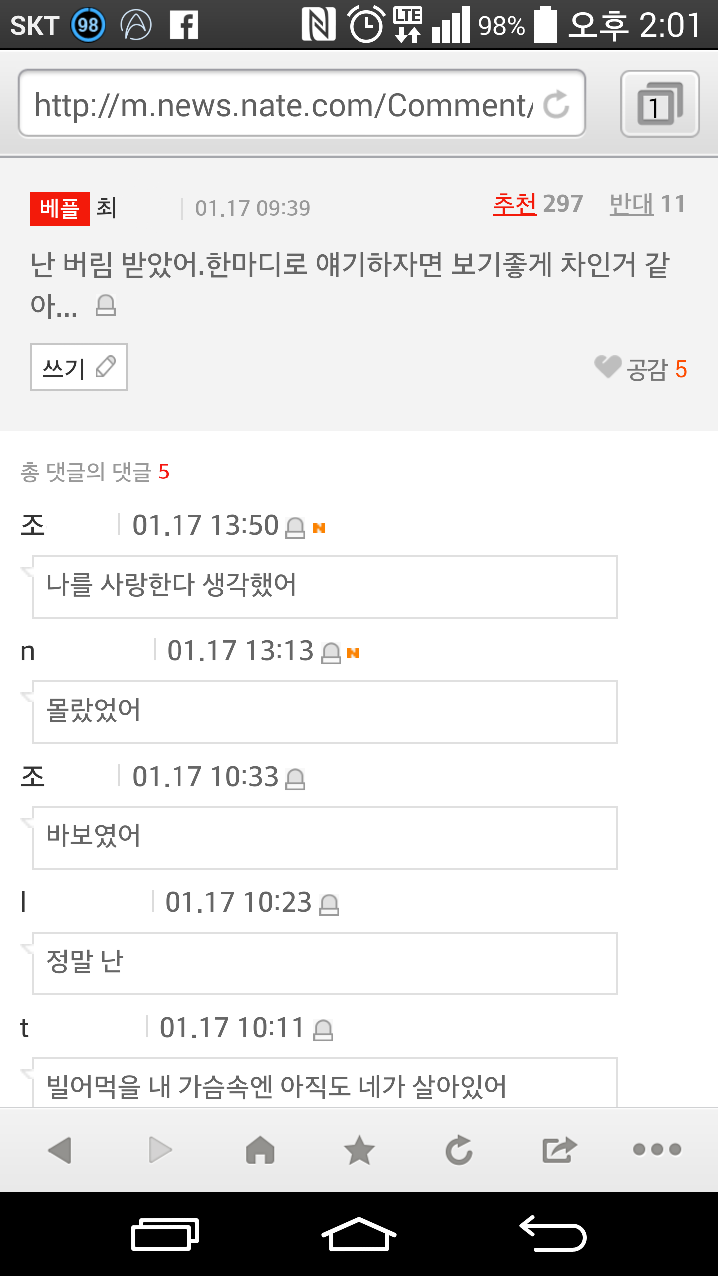718x1276 pixels.
Task: Tap 추천 to upvote the comment
Action: [515, 204]
